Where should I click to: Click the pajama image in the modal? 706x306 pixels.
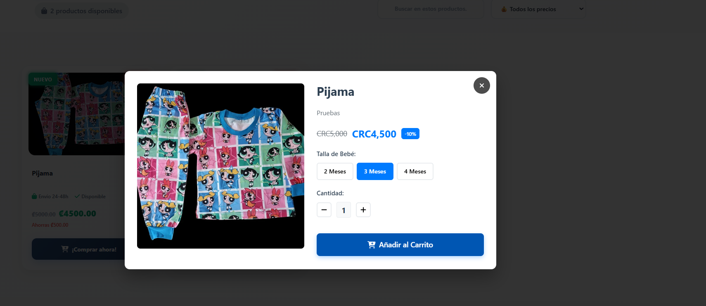[220, 166]
